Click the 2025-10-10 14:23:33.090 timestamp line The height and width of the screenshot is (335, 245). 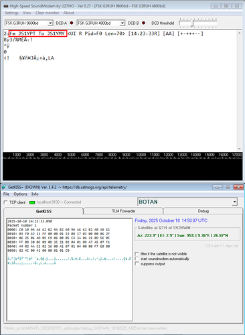29,221
